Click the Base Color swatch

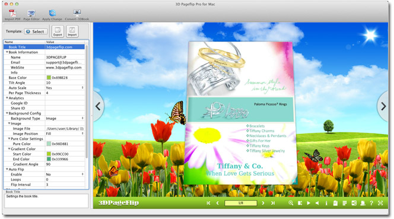(49, 77)
